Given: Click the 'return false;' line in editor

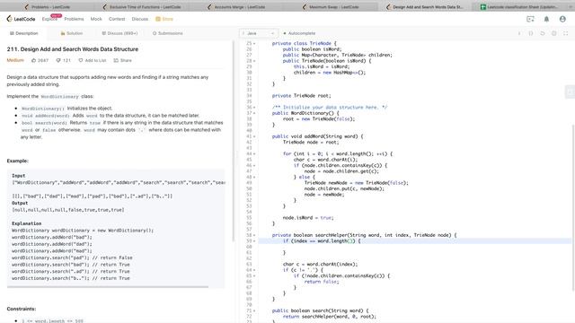Looking at the screenshot, I should [x=322, y=282].
